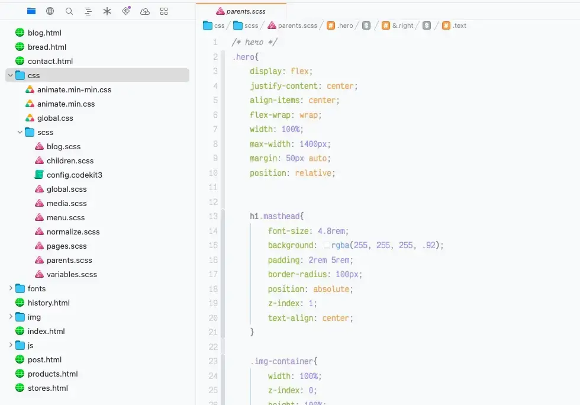Open variables.scss file
The image size is (580, 405).
72,274
